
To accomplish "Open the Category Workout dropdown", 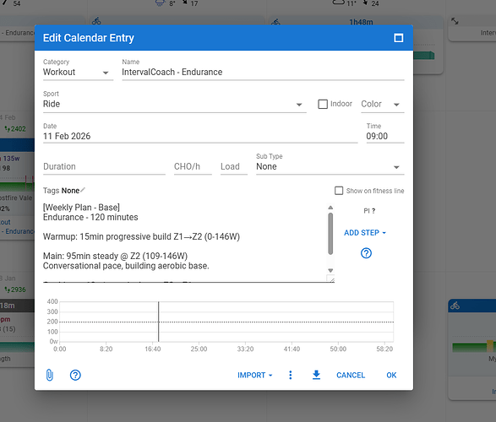I will (78, 72).
